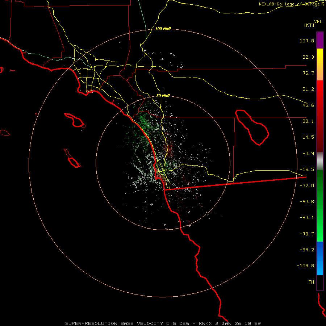
Task: Select the -16.5 velocity scale value
Action: point(307,170)
